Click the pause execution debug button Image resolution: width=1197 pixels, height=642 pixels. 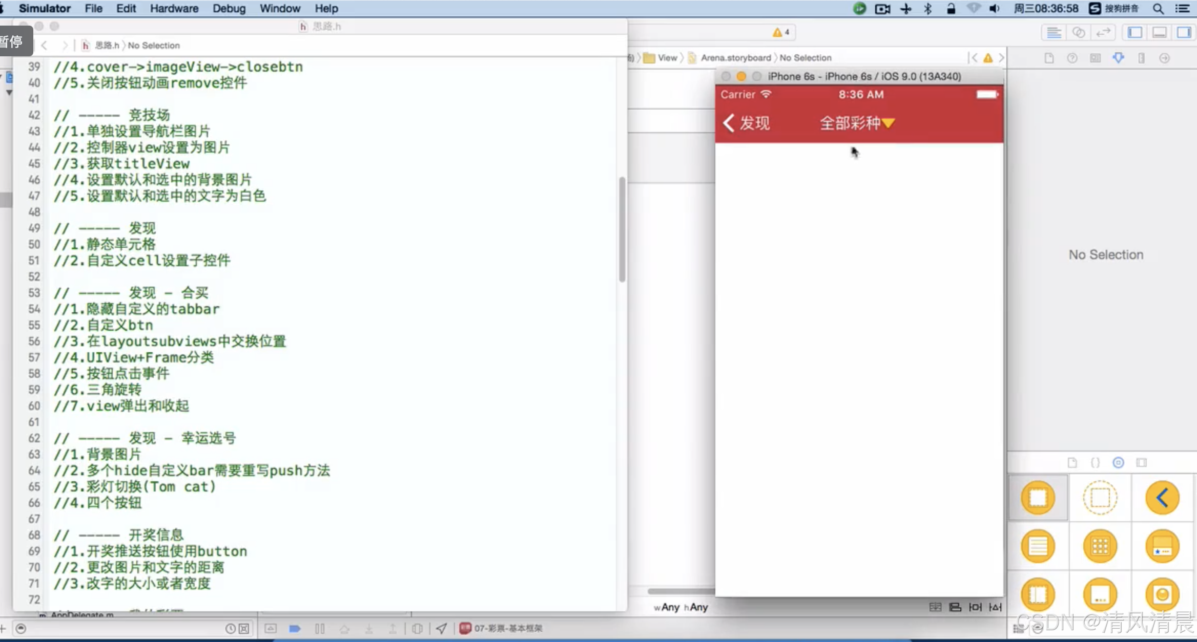[320, 629]
